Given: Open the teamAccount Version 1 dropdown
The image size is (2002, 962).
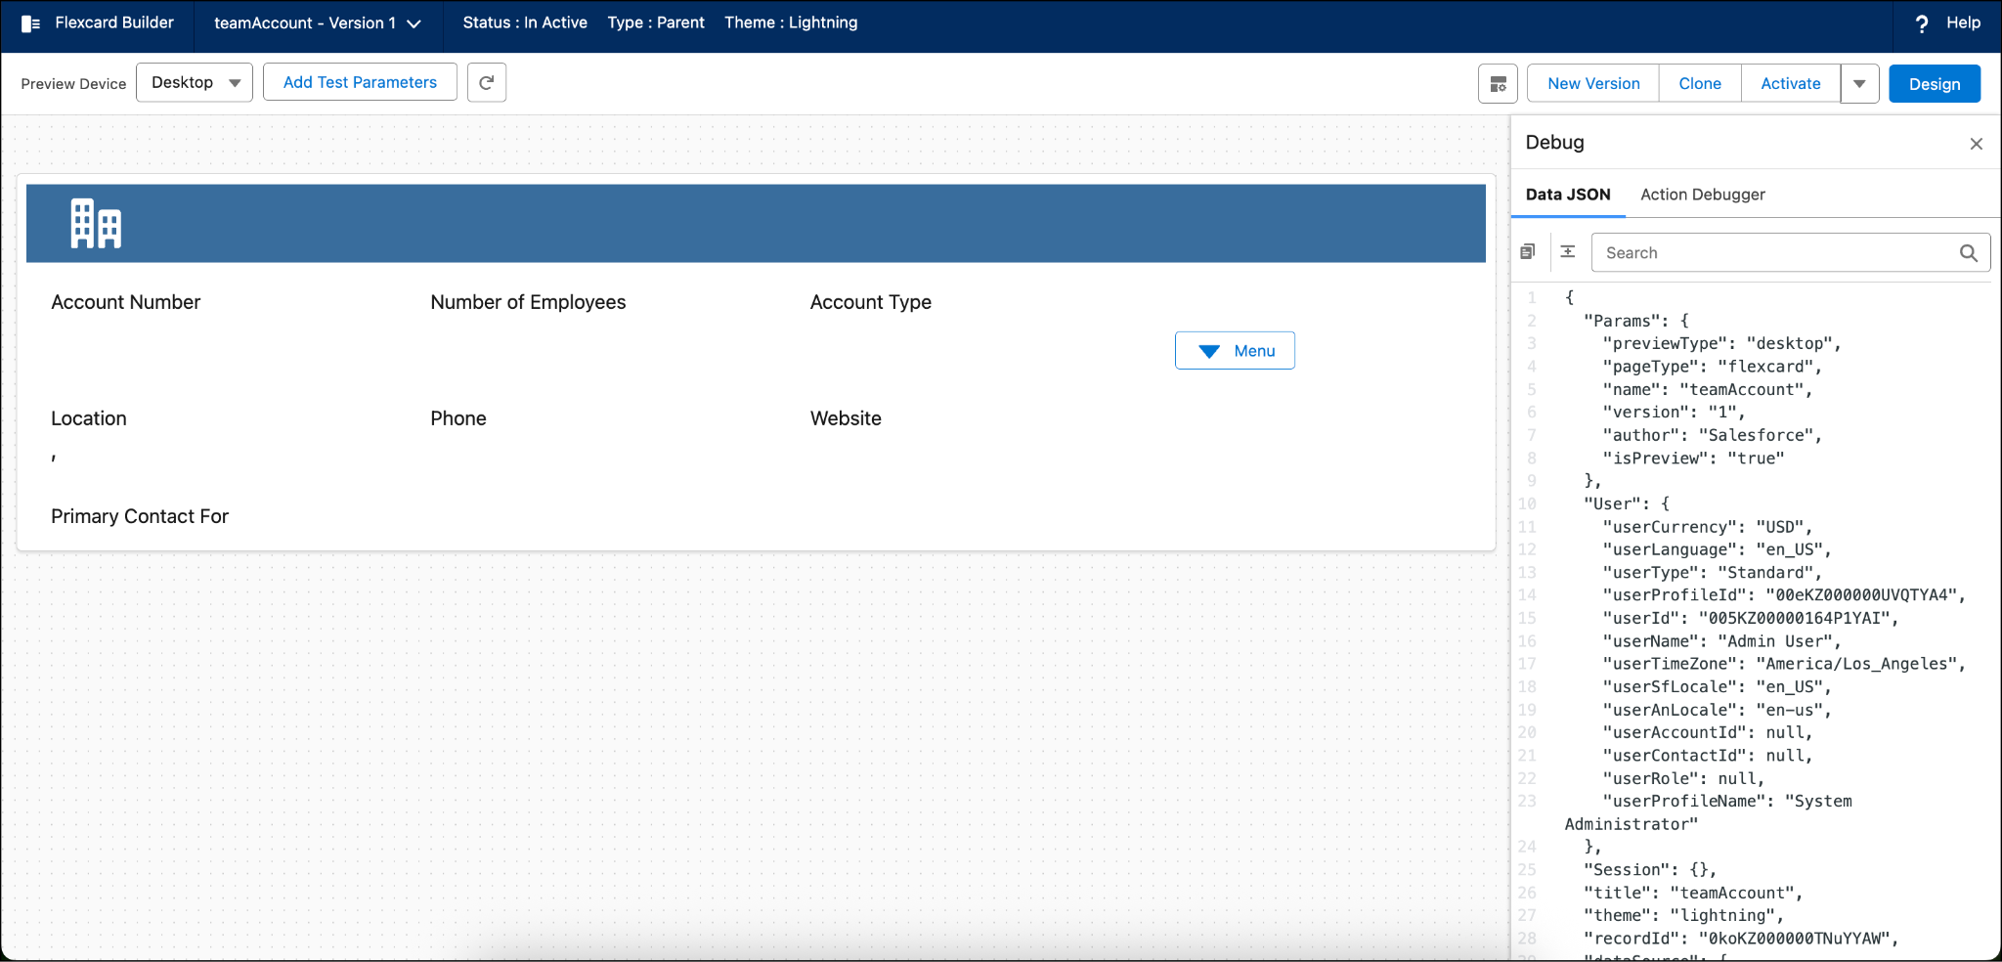Looking at the screenshot, I should 318,23.
